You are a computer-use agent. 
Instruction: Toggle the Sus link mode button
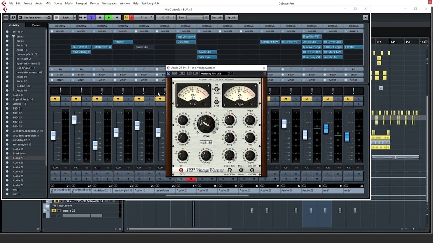214,17
